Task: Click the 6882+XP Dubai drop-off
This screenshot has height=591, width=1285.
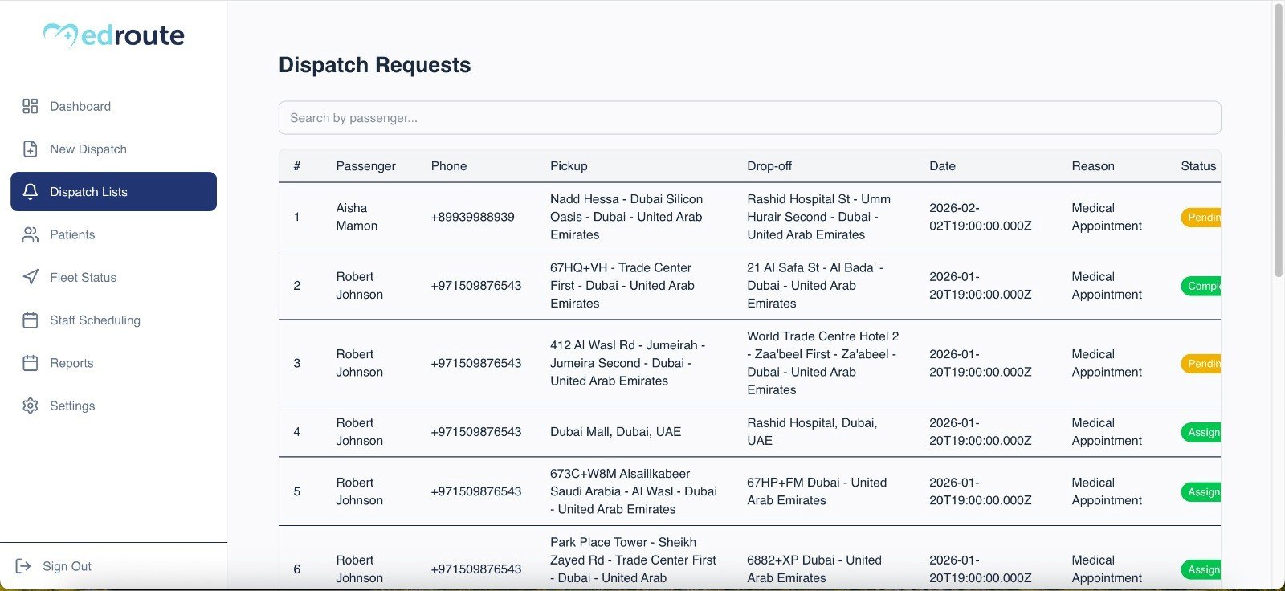Action: [x=814, y=569]
